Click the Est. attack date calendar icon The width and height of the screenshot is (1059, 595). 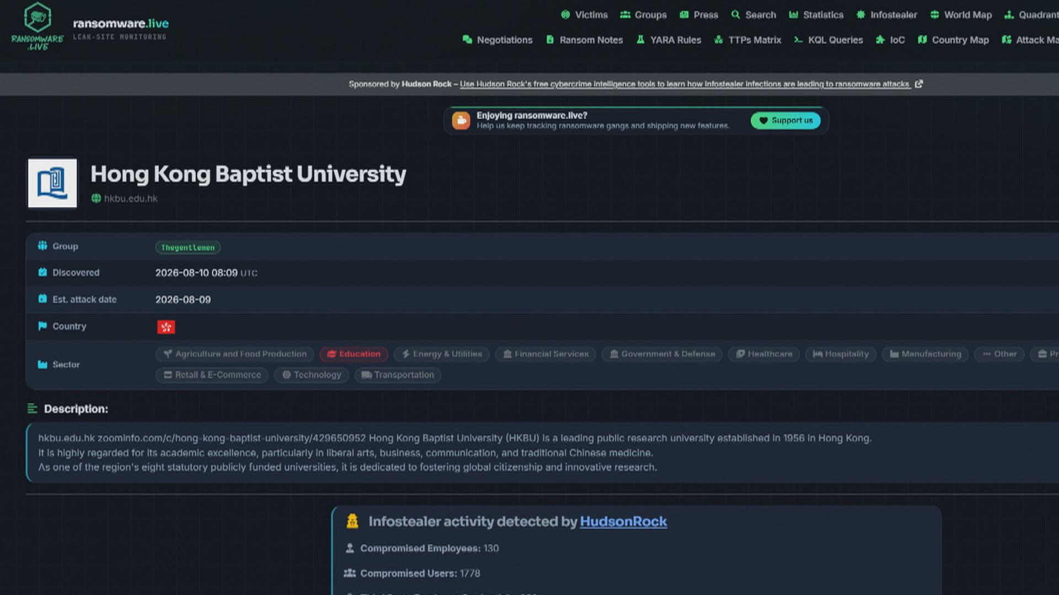pos(42,299)
